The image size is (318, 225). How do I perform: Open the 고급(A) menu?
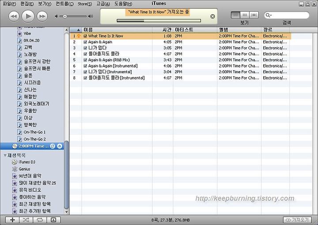103,4
